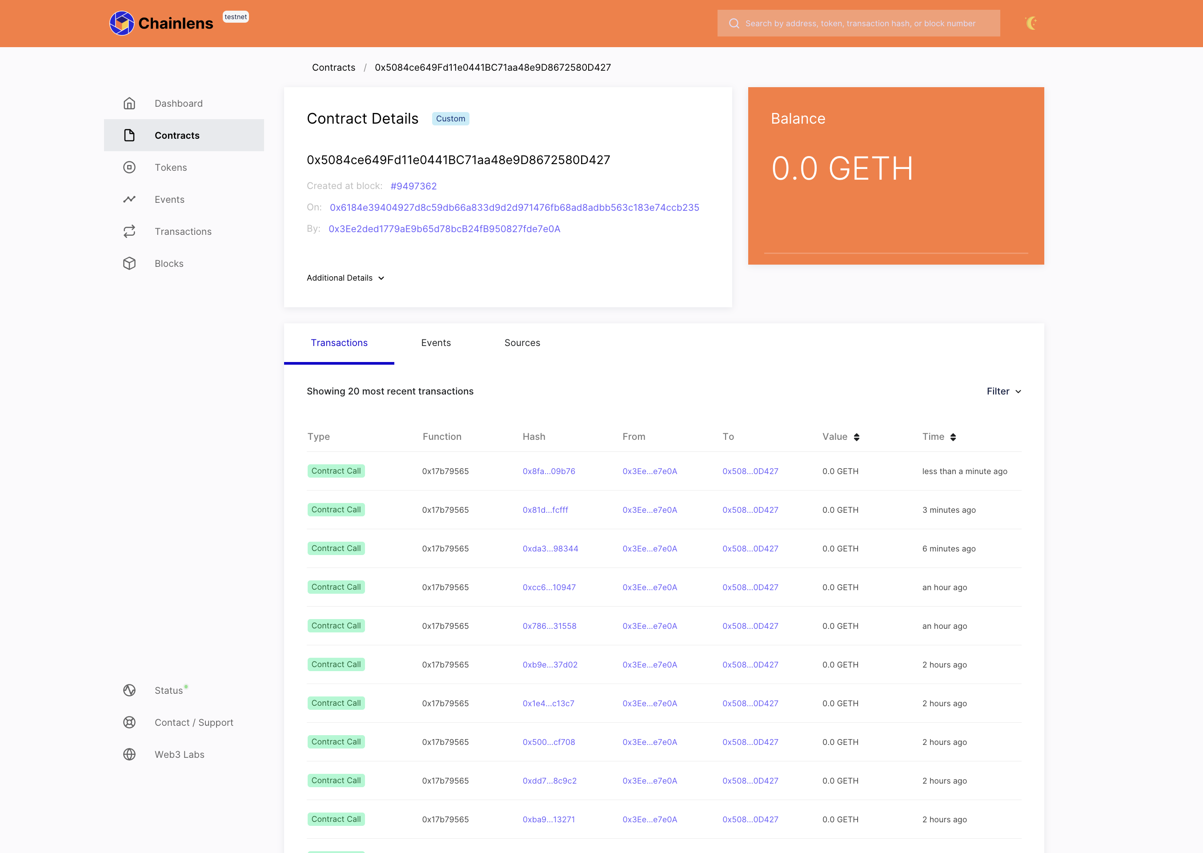
Task: Switch to the Events tab
Action: pyautogui.click(x=435, y=342)
